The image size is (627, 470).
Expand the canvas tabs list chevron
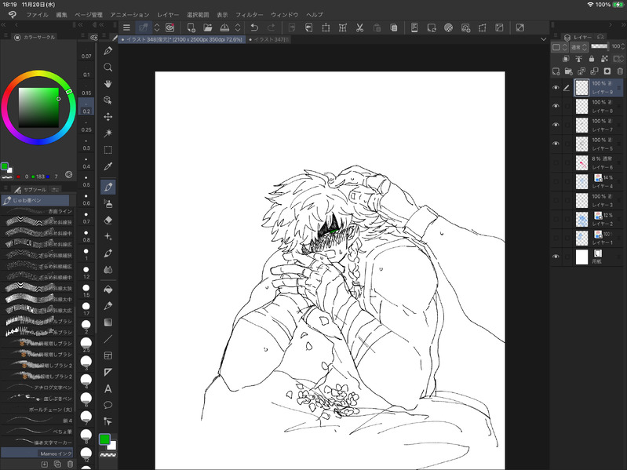pyautogui.click(x=543, y=39)
